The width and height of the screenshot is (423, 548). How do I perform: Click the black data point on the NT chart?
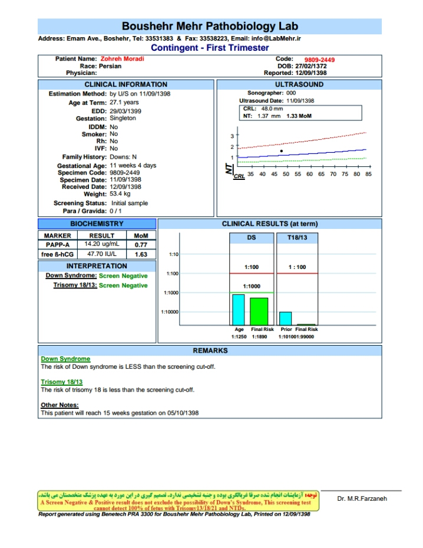[281, 151]
